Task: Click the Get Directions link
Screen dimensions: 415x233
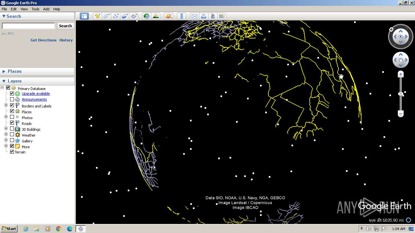Action: [x=43, y=40]
